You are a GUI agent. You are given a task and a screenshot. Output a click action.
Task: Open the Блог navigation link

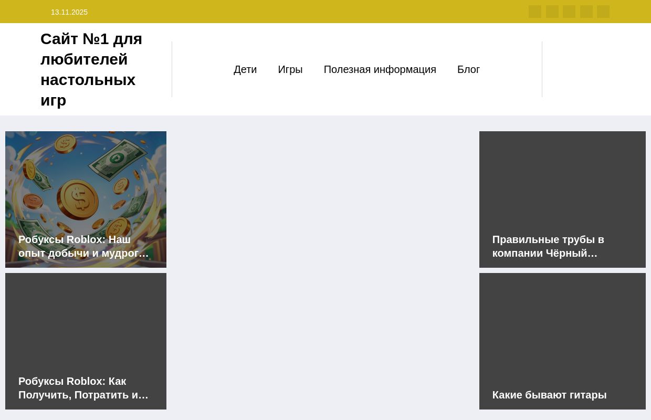click(468, 69)
